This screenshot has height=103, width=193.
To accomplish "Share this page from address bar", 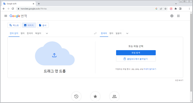I will 161,9.
